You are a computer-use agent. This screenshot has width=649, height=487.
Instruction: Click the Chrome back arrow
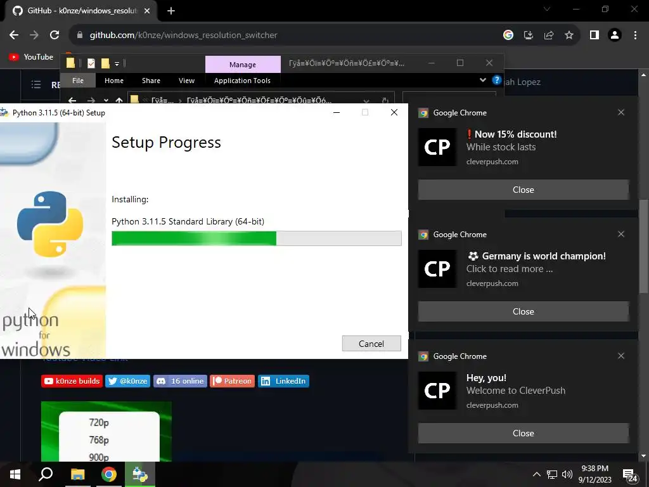(x=14, y=36)
